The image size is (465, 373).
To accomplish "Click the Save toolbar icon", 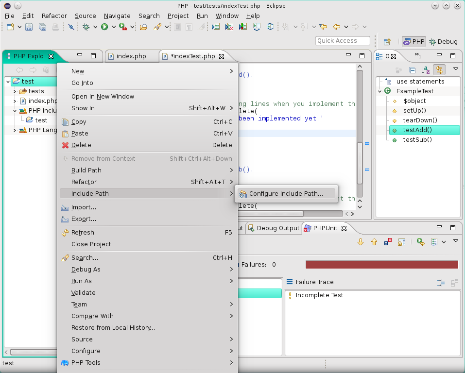I will (29, 27).
